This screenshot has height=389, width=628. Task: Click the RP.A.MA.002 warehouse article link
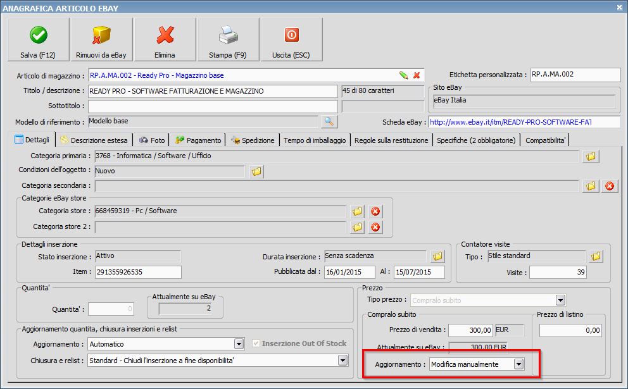156,75
